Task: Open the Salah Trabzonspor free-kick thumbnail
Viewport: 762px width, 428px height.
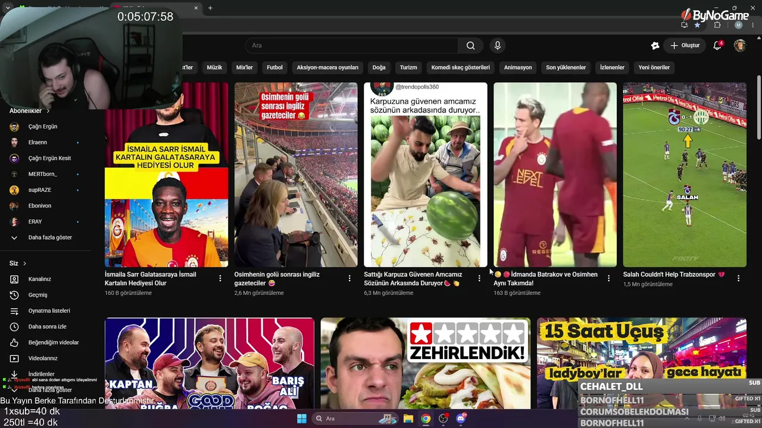Action: click(685, 175)
